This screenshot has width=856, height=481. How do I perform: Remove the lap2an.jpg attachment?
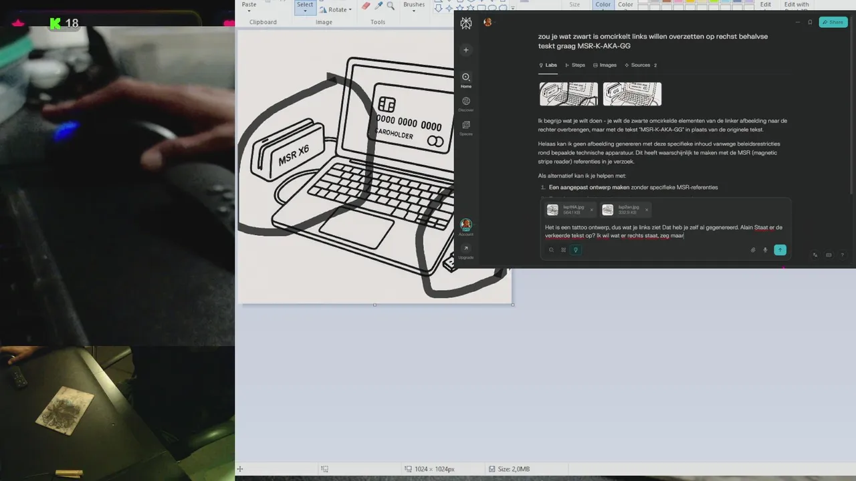[646, 210]
